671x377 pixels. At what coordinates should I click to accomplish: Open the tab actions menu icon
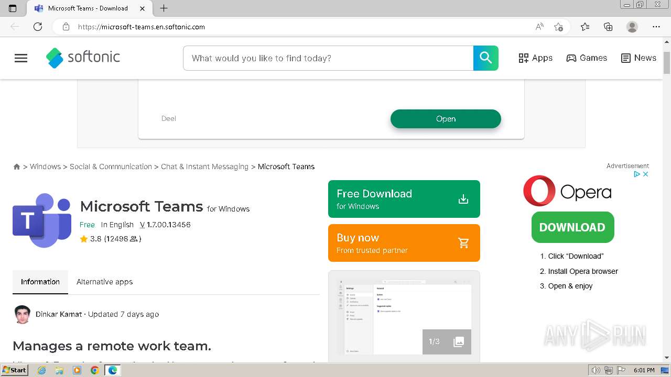[13, 8]
